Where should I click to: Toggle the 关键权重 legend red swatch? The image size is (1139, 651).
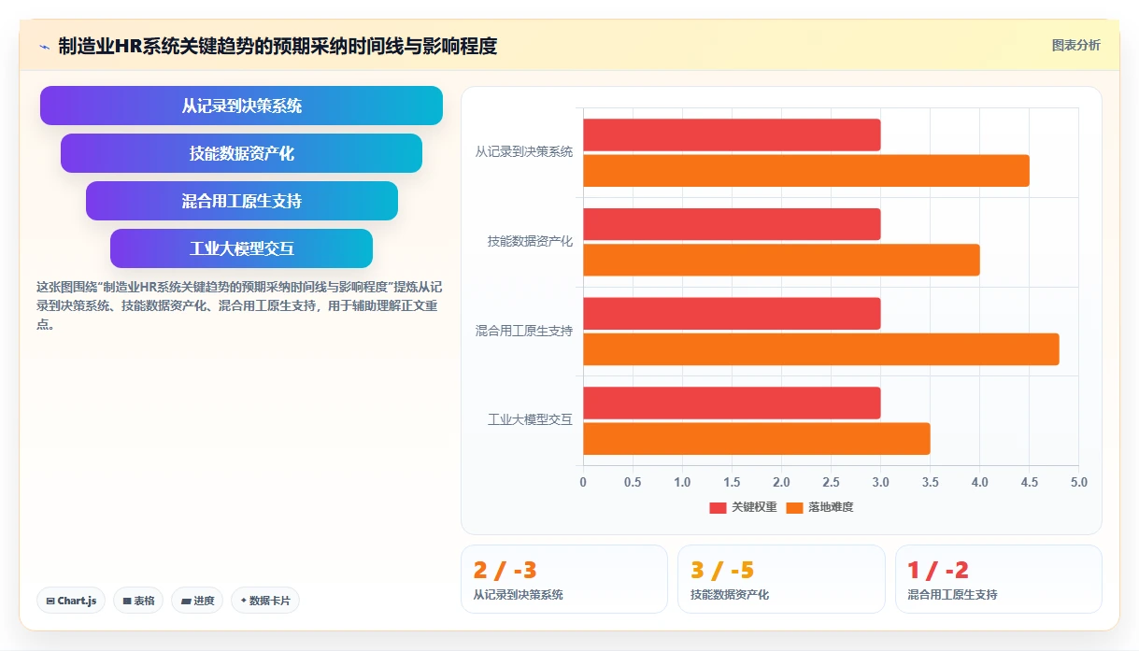[718, 507]
